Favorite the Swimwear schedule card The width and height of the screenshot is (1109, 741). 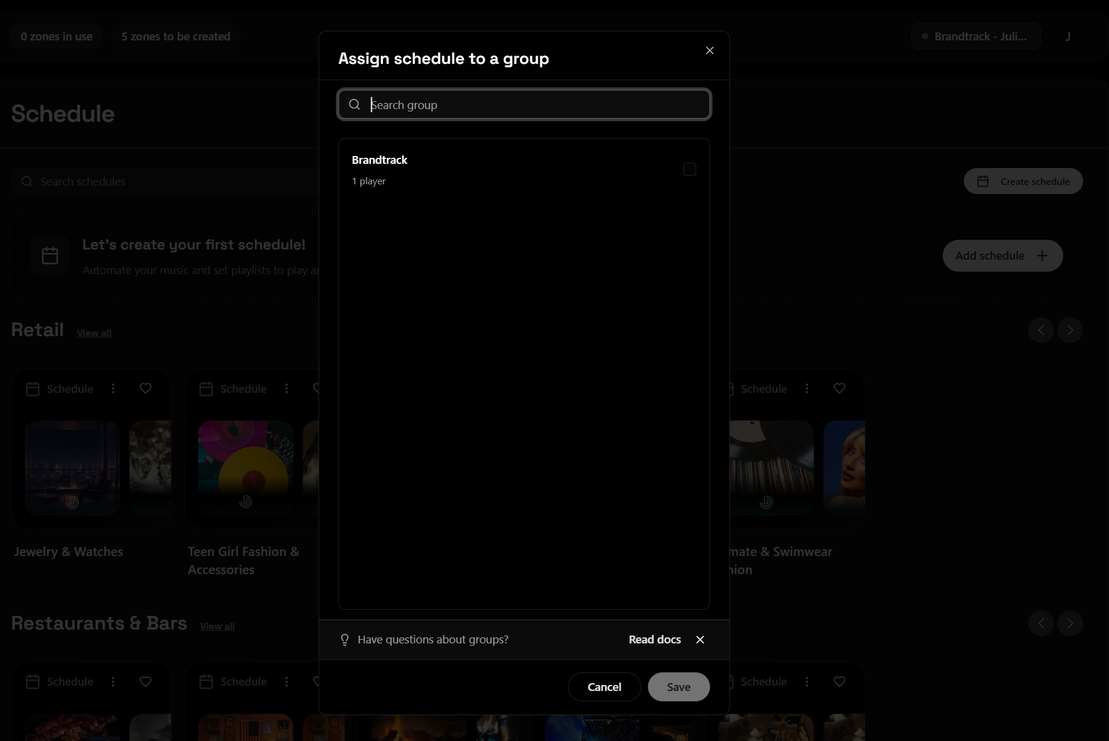pyautogui.click(x=839, y=389)
